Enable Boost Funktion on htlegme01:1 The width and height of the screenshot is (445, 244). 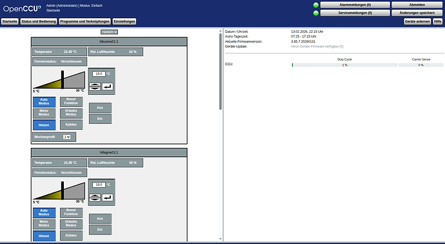pos(71,212)
